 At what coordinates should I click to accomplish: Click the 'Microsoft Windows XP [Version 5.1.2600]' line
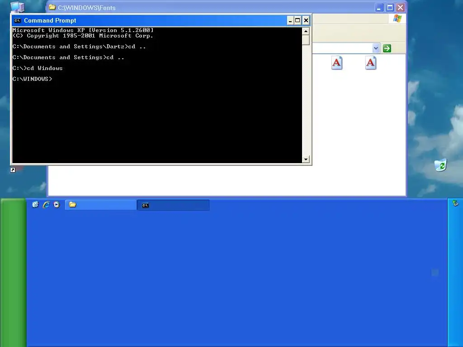click(x=83, y=30)
